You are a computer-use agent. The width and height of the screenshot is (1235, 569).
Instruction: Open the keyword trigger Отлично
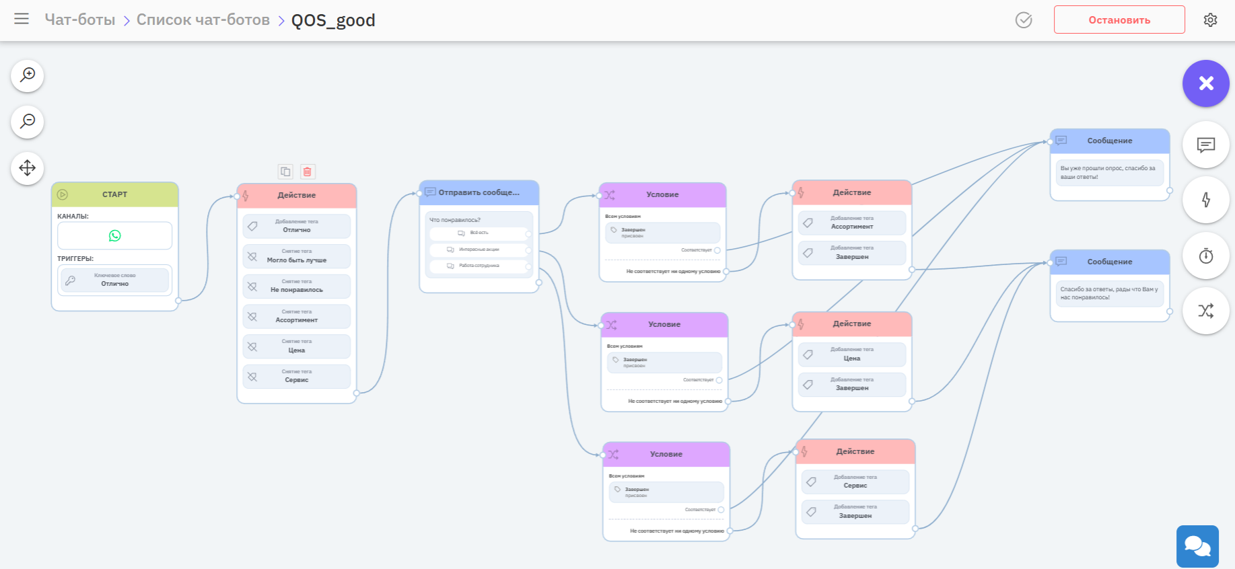click(x=115, y=280)
